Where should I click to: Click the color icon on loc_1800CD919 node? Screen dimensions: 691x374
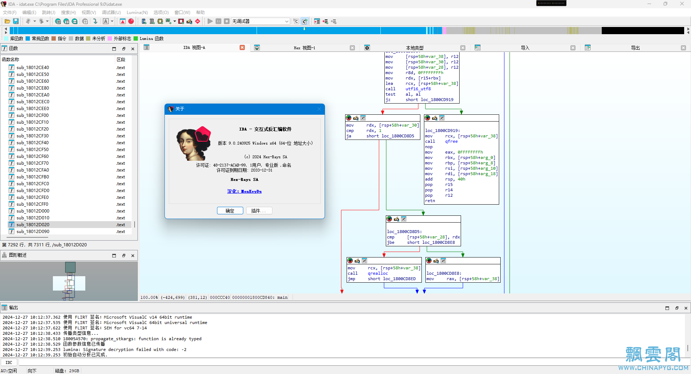(x=428, y=118)
